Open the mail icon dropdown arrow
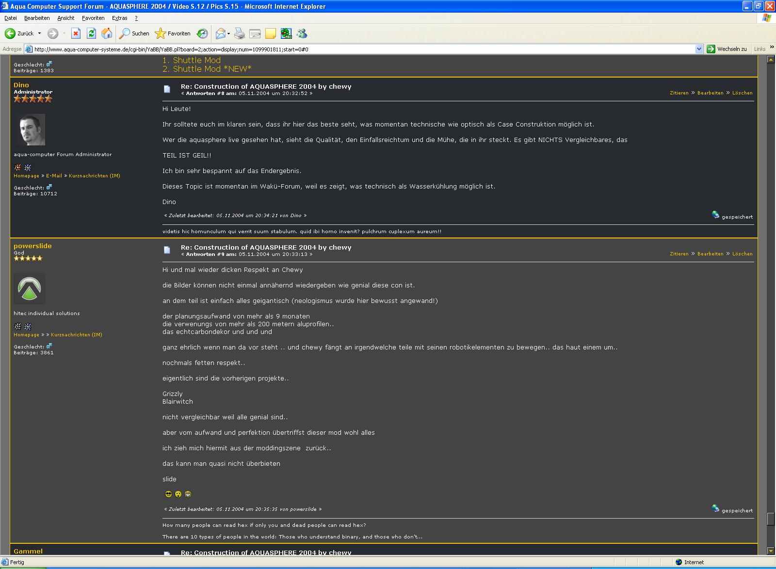 pyautogui.click(x=228, y=33)
